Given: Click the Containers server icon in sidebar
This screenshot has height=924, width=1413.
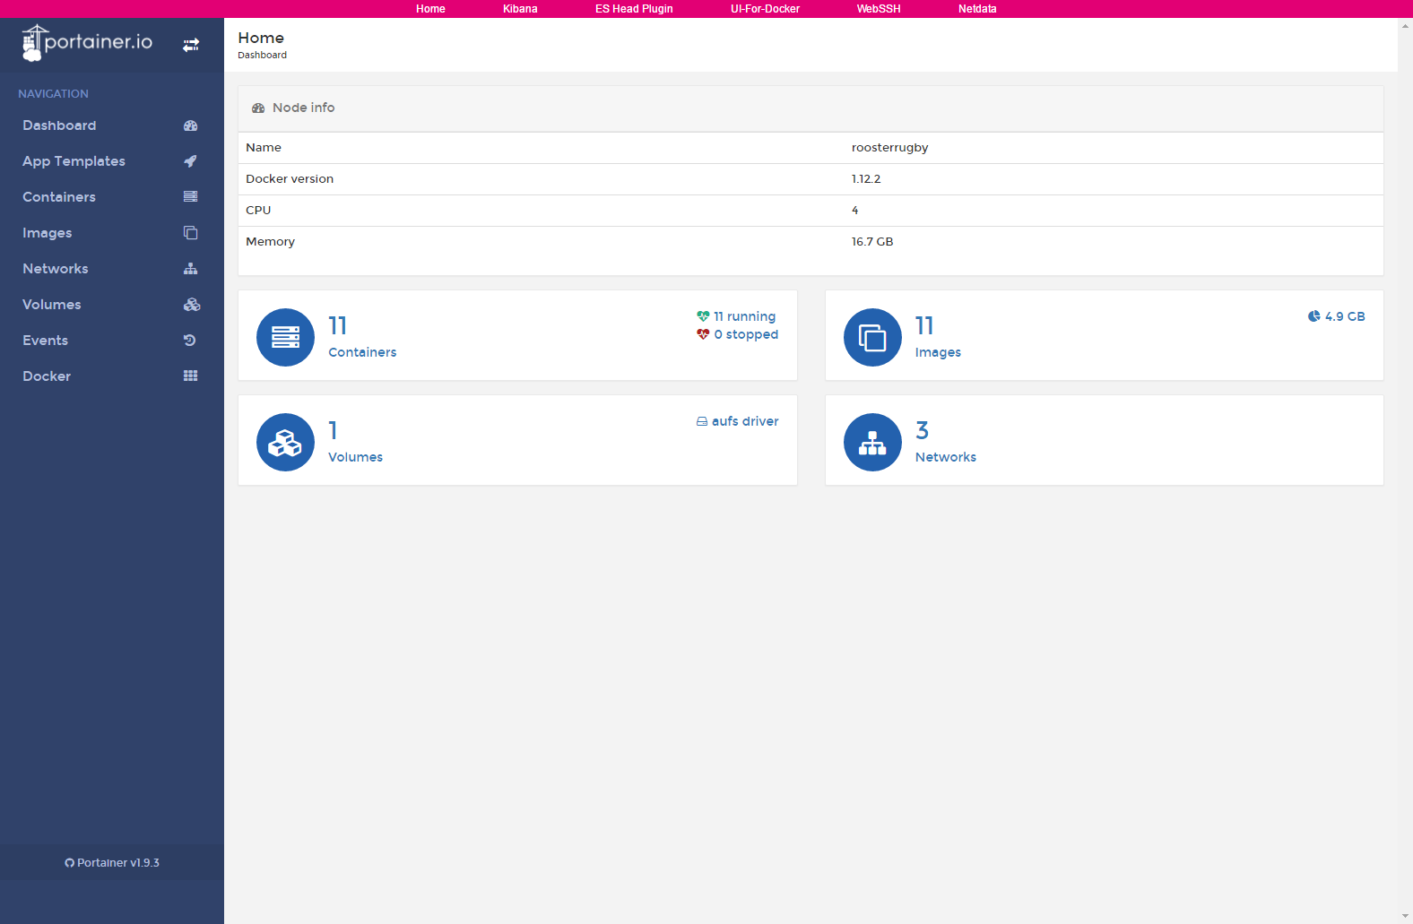Looking at the screenshot, I should point(190,196).
